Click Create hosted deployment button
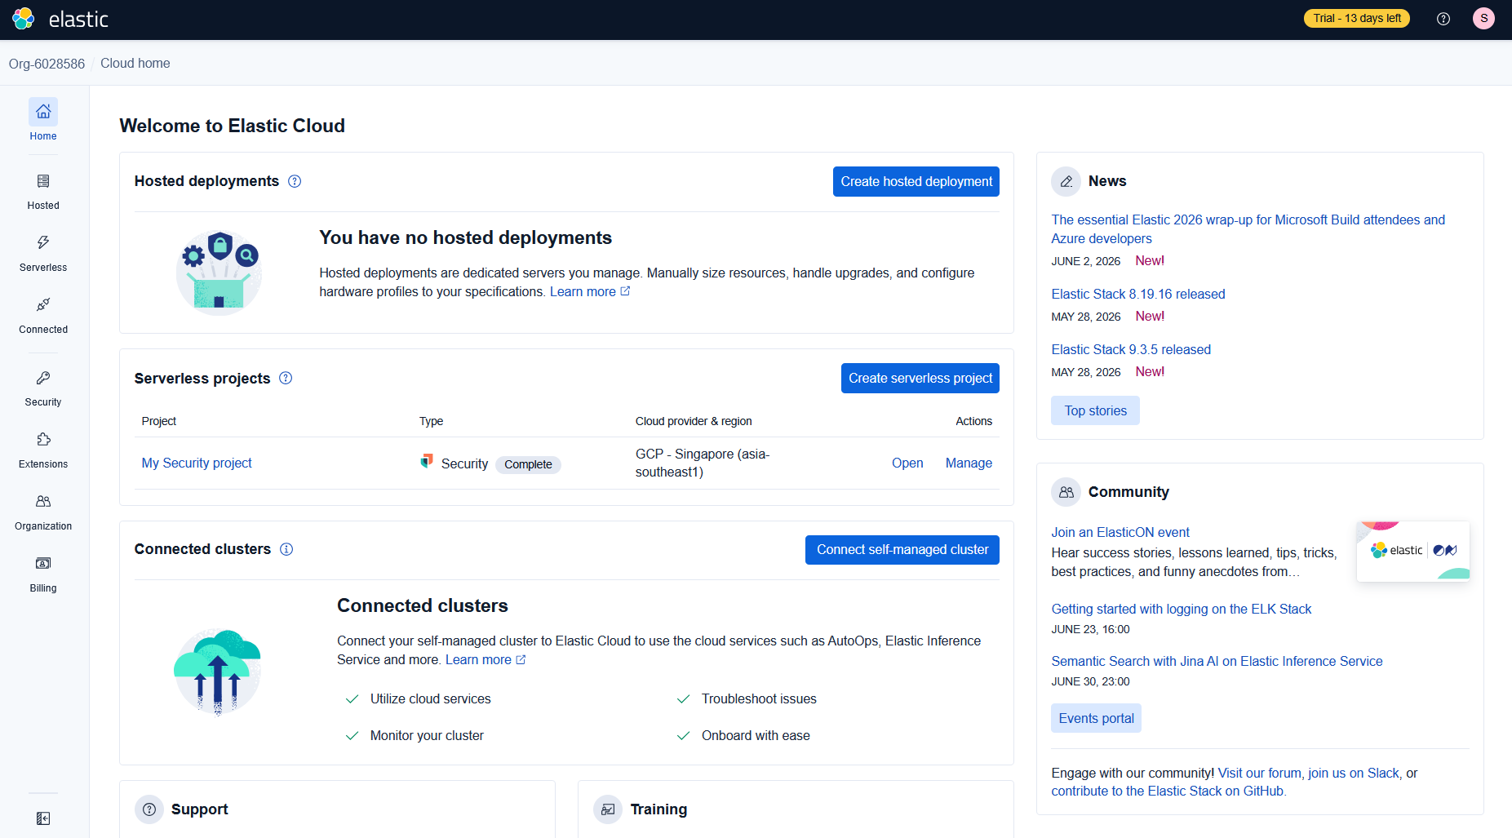This screenshot has height=838, width=1512. coord(916,182)
